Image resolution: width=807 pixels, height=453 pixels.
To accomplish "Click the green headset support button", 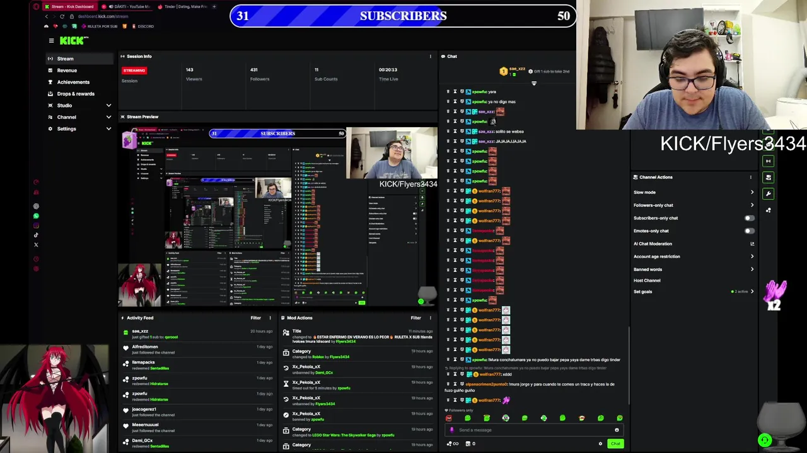I will [x=765, y=440].
